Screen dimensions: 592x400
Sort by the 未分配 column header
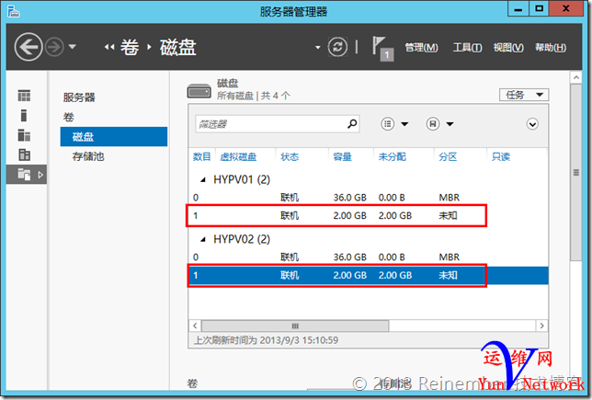[393, 156]
